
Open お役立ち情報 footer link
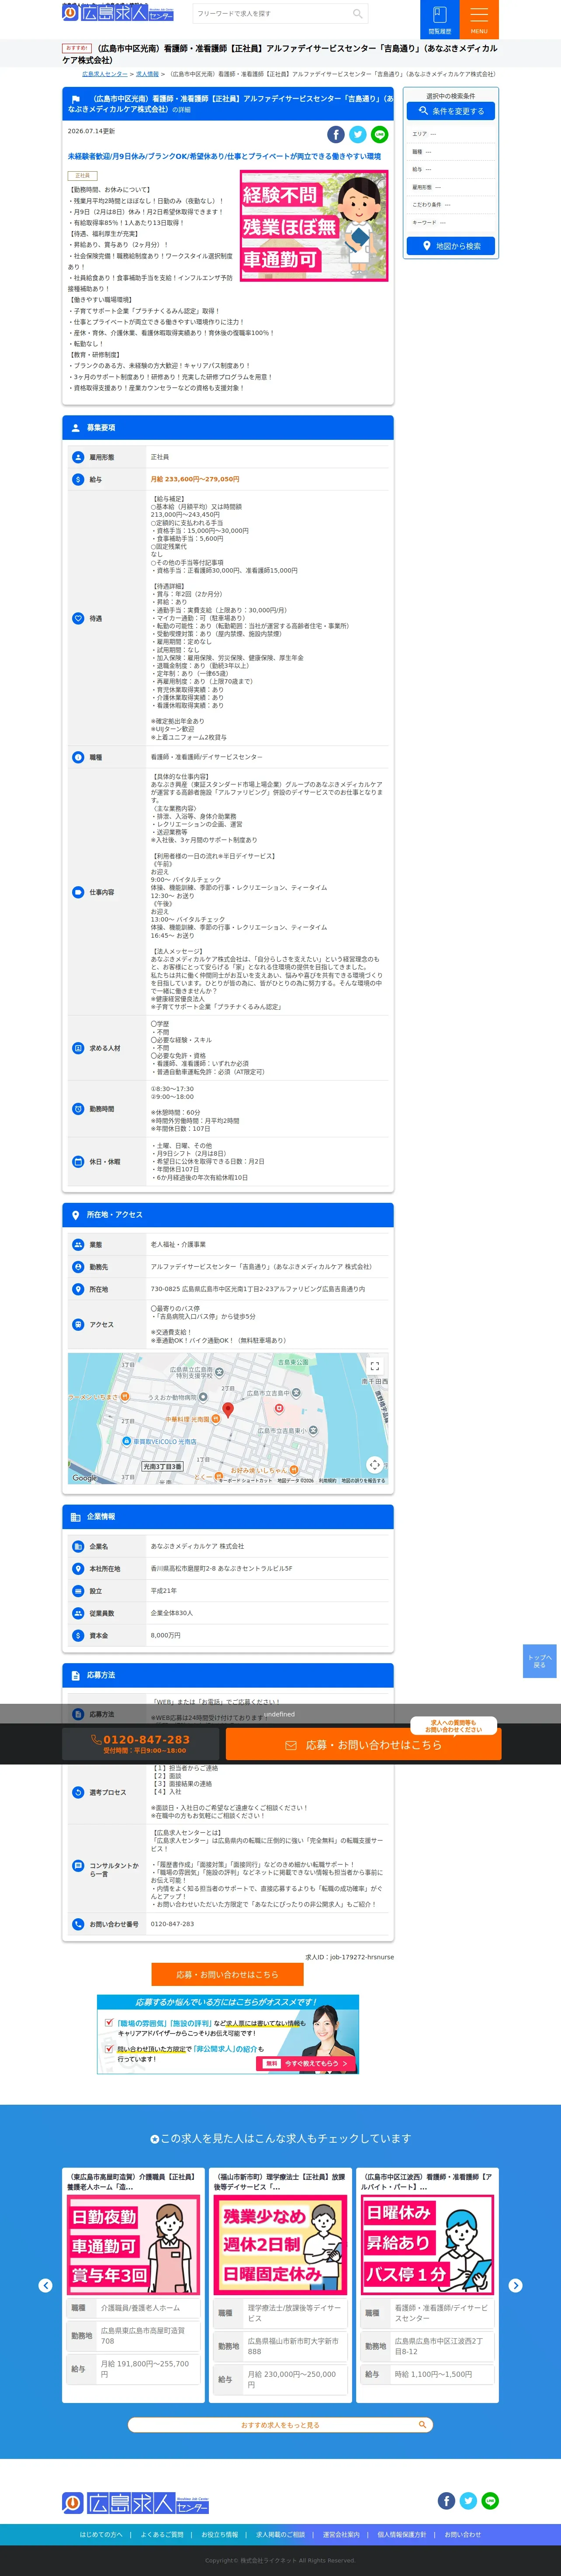click(220, 2534)
